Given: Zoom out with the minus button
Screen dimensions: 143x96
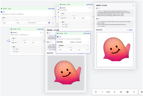Looking at the screenshot, I should coord(102,92).
